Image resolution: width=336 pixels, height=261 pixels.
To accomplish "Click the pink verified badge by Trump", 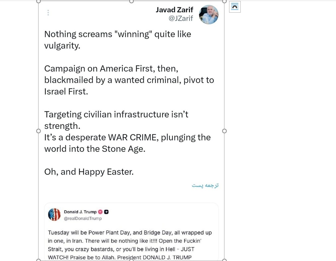I will [x=100, y=212].
